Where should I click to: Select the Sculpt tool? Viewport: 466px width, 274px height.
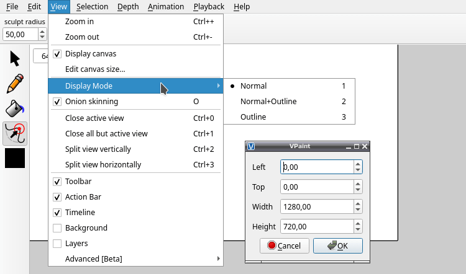(x=15, y=133)
